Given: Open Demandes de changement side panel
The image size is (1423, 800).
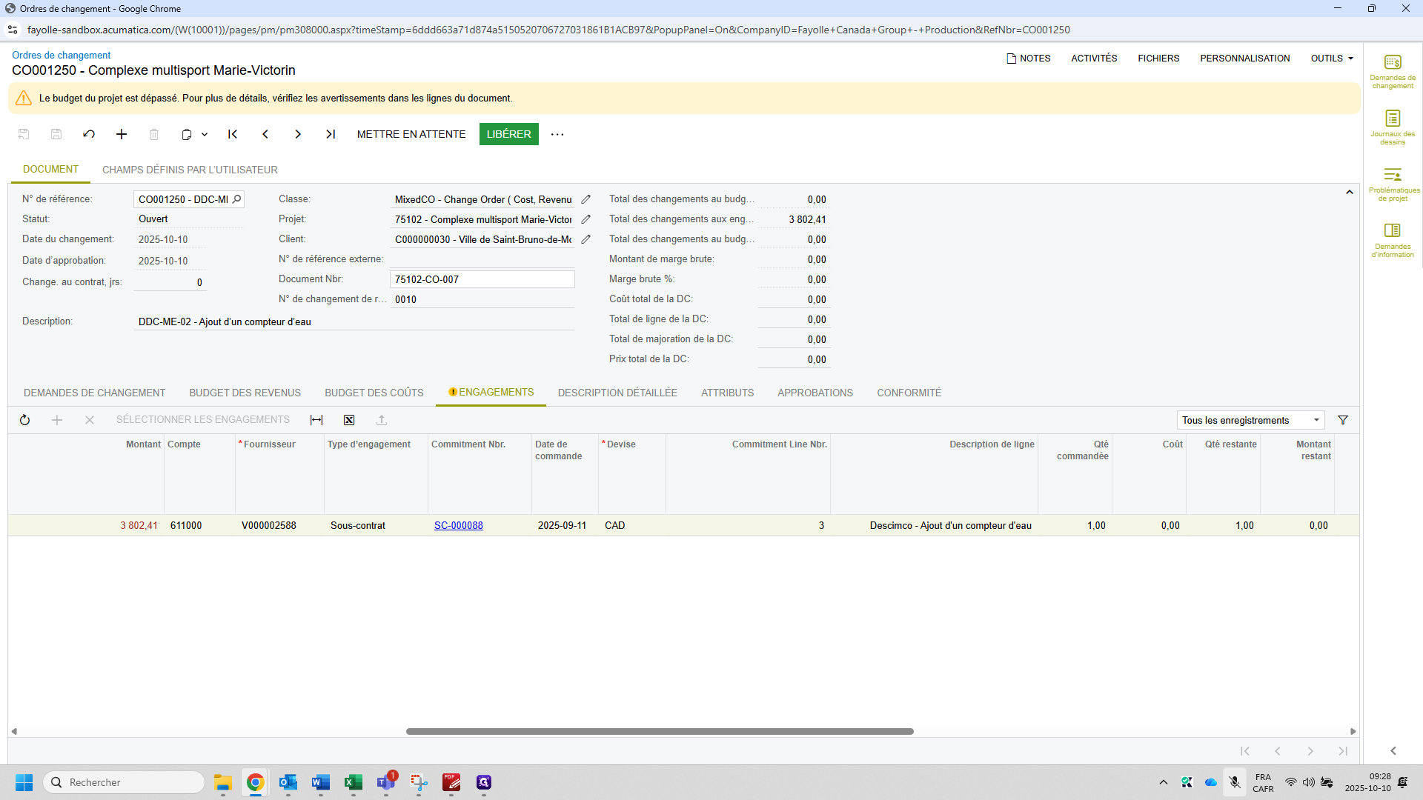Looking at the screenshot, I should pyautogui.click(x=1392, y=71).
